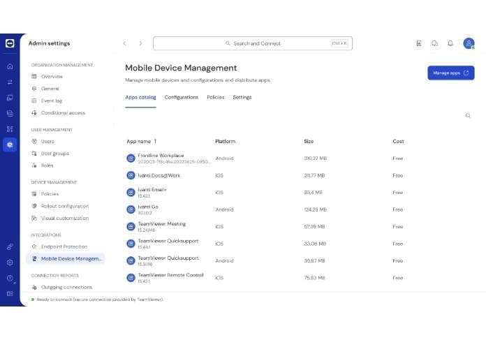Go forward with the right arrow

pos(140,43)
